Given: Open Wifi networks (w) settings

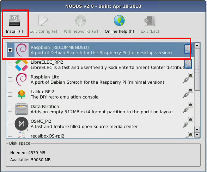Looking at the screenshot, I should [x=81, y=24].
